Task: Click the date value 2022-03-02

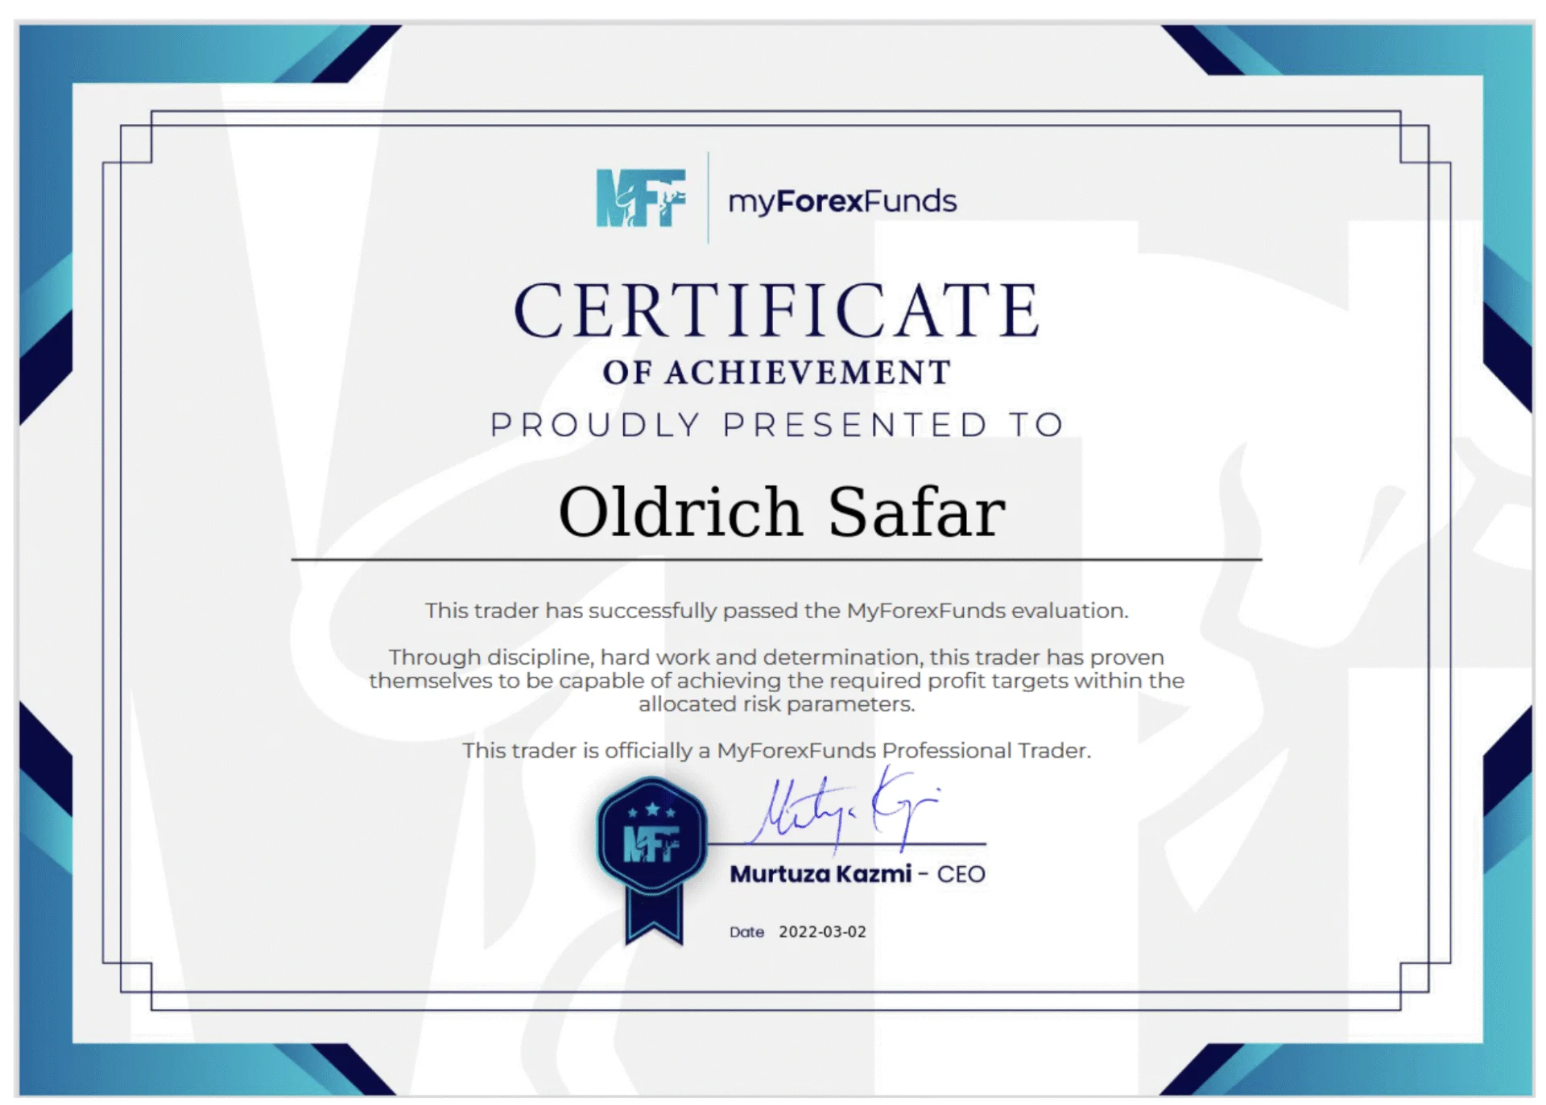Action: pyautogui.click(x=822, y=932)
